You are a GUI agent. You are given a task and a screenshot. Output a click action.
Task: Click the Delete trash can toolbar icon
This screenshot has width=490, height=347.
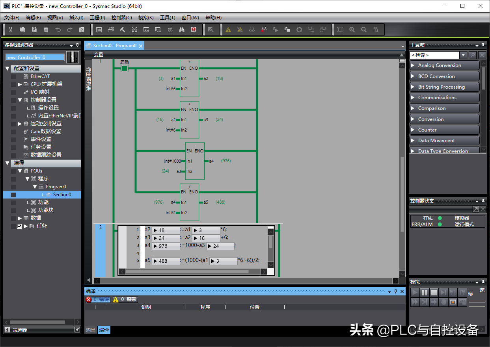[x=46, y=30]
